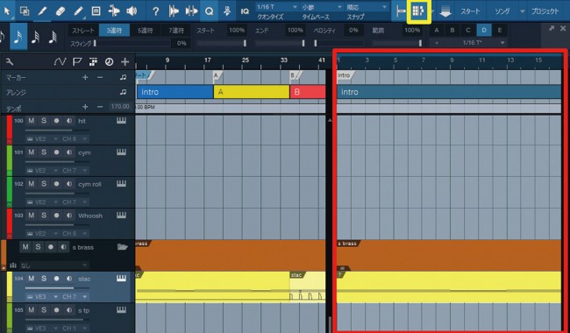Viewport: 570px width, 333px height.
Task: Open the Snap mode dropdown
Action: tap(366, 7)
